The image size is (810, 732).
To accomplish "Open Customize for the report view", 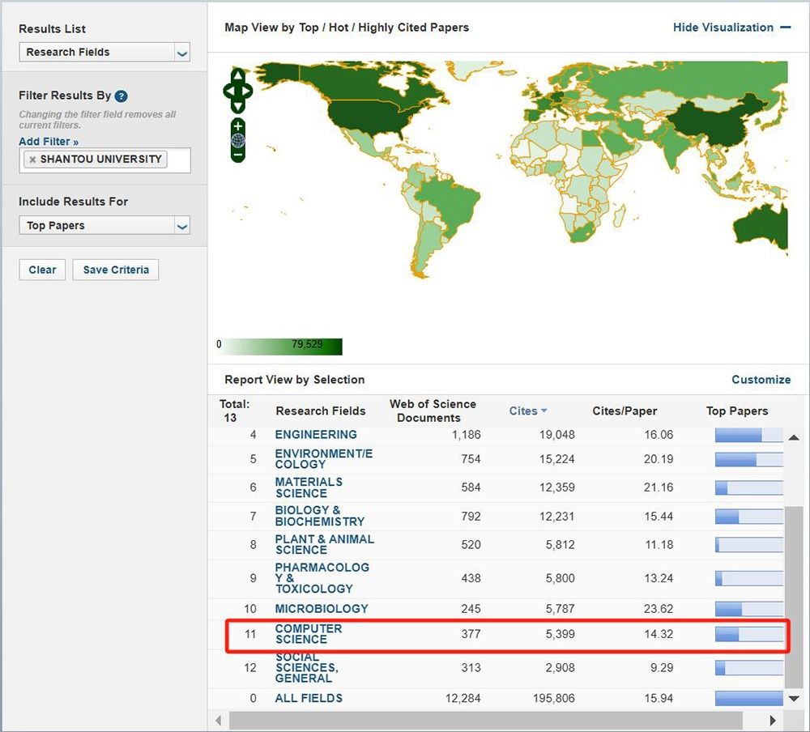I will click(x=761, y=380).
